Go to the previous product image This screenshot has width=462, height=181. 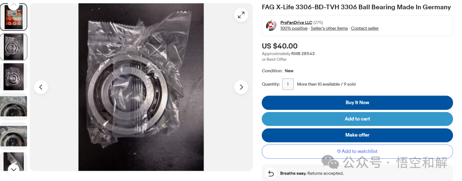pyautogui.click(x=41, y=87)
